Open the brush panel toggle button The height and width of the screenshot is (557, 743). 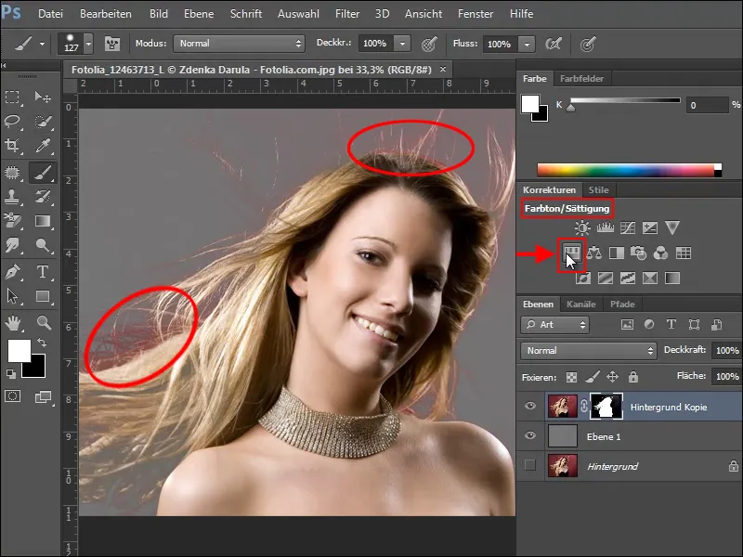tap(112, 44)
